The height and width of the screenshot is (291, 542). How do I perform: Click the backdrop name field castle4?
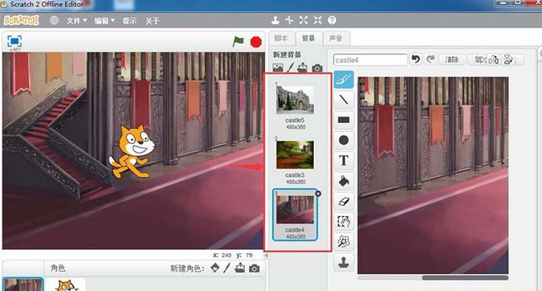(370, 59)
